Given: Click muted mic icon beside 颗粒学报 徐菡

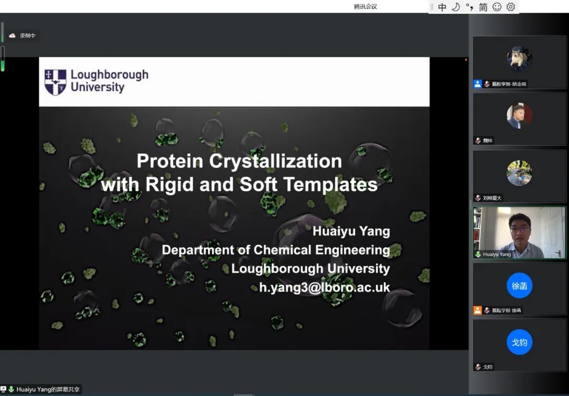Looking at the screenshot, I should pyautogui.click(x=487, y=310).
